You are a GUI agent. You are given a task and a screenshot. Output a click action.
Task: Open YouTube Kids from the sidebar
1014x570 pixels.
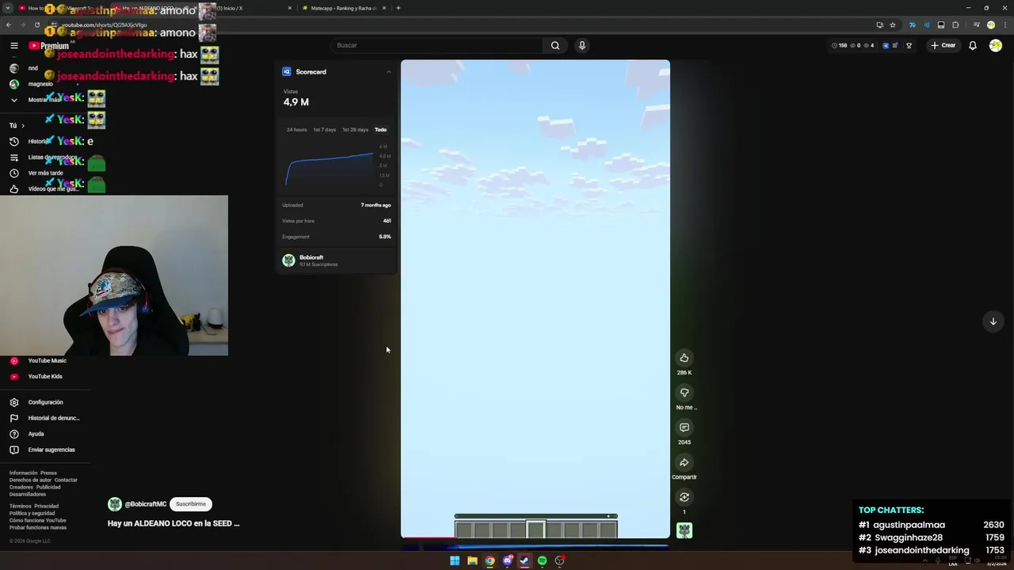coord(44,377)
